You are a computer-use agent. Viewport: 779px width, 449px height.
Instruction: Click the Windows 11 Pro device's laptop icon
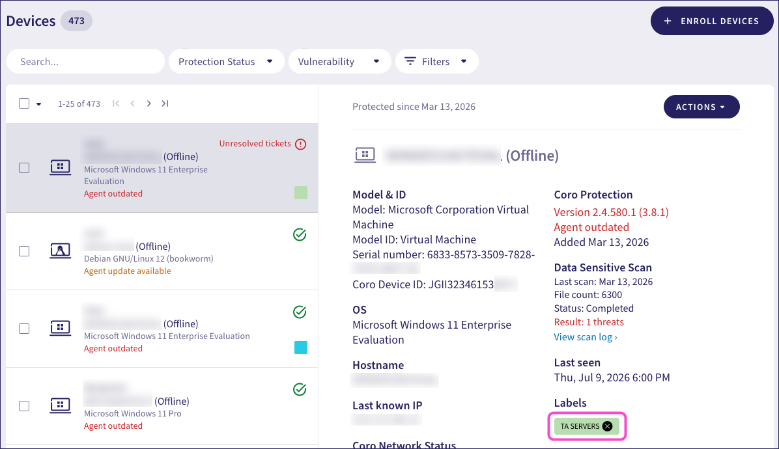click(x=60, y=405)
